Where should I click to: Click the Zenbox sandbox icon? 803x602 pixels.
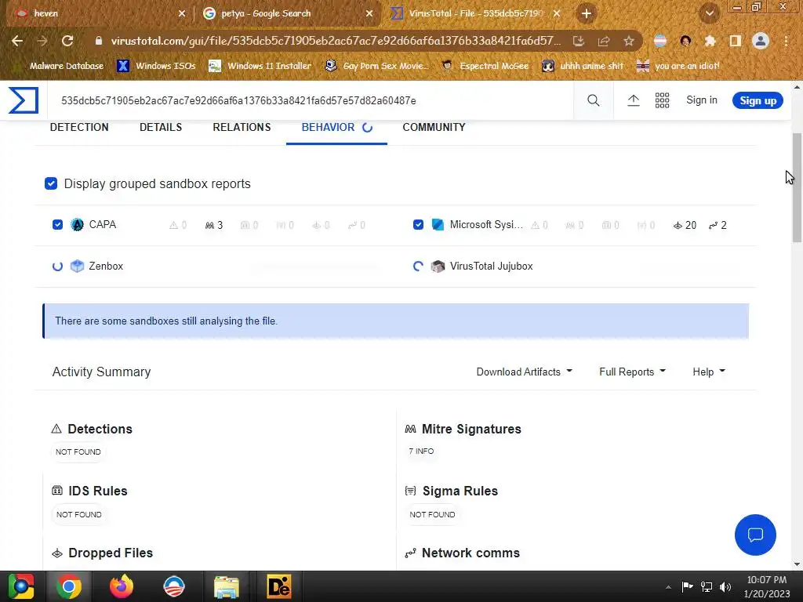[x=78, y=267]
